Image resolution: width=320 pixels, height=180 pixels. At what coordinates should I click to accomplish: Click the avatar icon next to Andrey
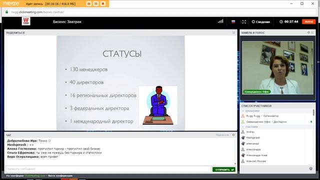coord(243,132)
